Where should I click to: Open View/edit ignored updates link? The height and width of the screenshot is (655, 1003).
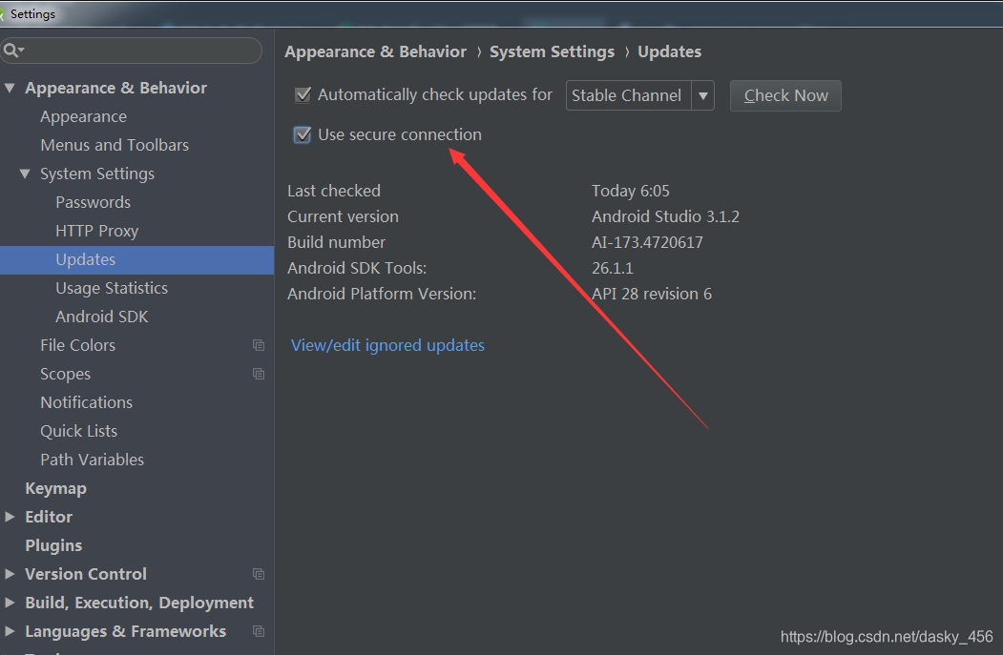(x=387, y=345)
